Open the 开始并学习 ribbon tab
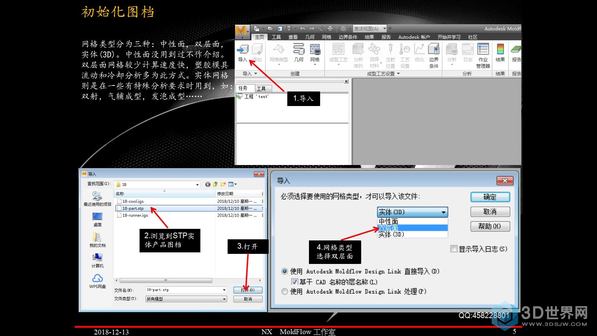 [x=449, y=37]
